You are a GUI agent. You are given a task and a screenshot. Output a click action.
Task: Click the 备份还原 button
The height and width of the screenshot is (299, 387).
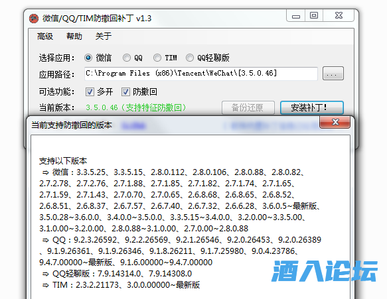tap(248, 107)
